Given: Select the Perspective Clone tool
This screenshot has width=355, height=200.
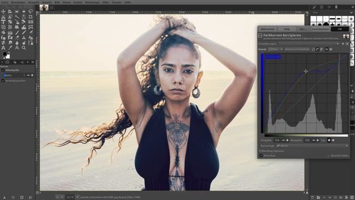Looking at the screenshot, I should (x=31, y=38).
